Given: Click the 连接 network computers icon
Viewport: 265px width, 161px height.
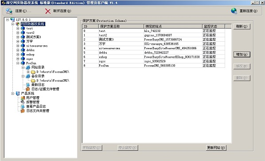Looking at the screenshot, I should [9, 11].
